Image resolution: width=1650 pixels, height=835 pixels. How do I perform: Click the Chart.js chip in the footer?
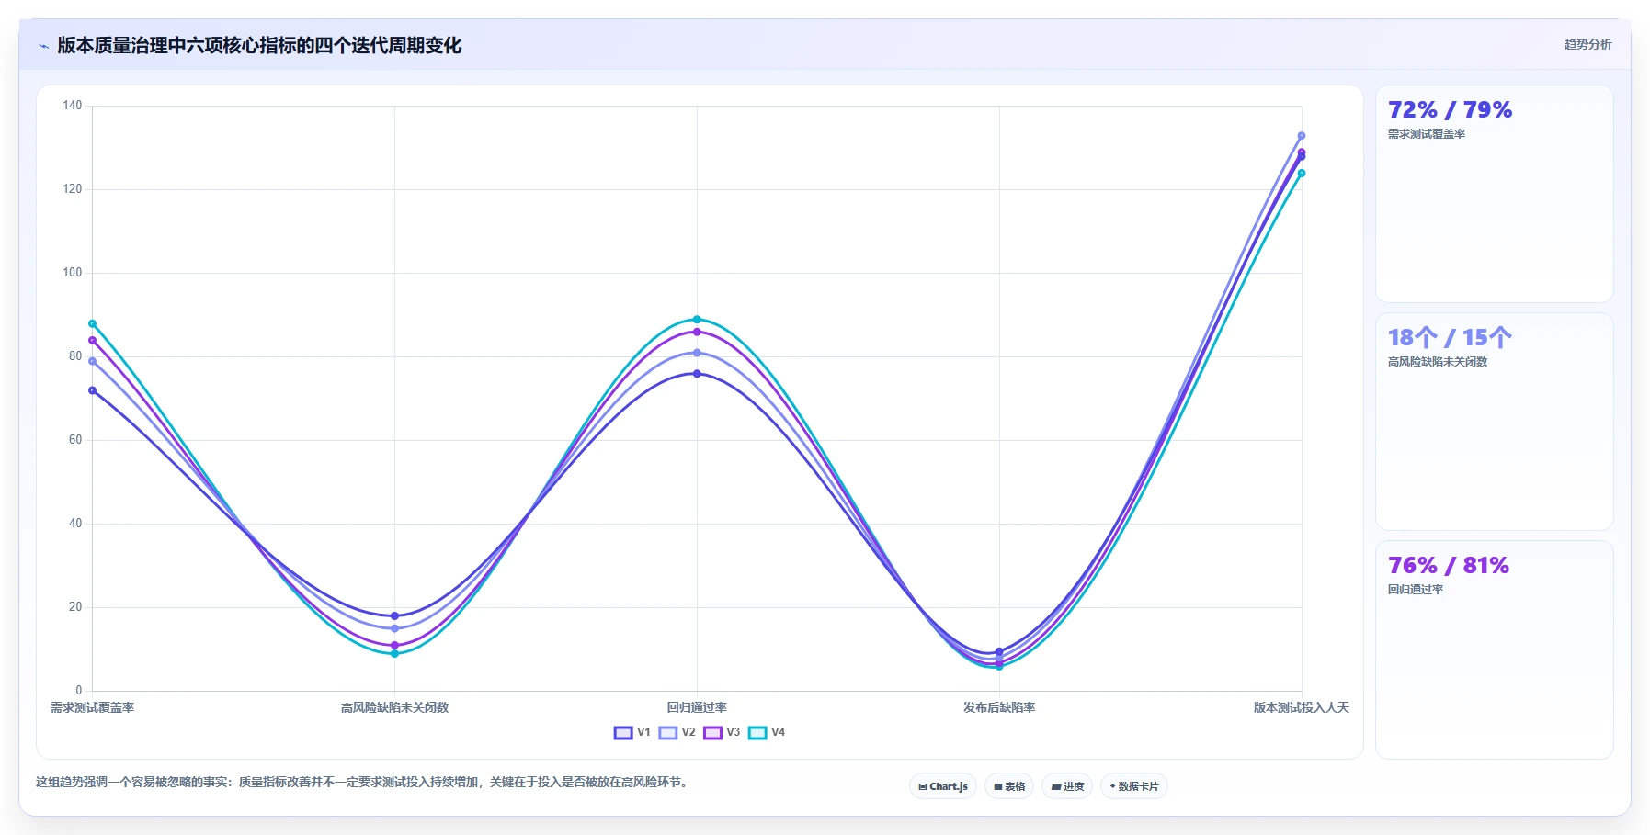click(x=943, y=786)
